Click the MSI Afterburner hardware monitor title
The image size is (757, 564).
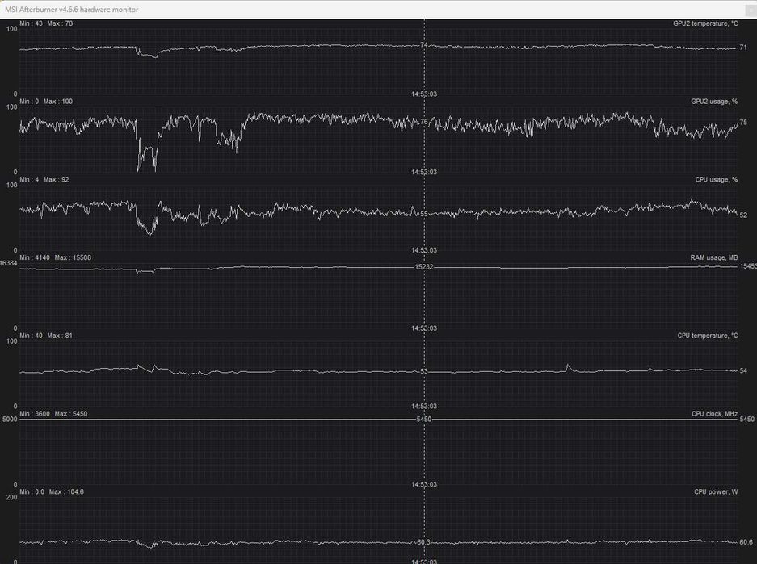click(x=71, y=10)
